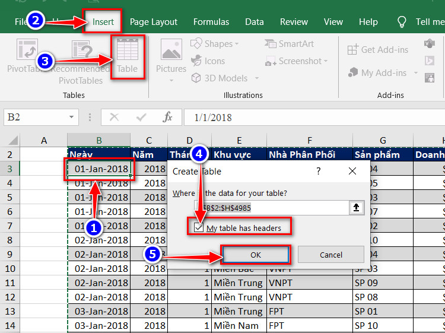Viewport: 445px width, 333px height.
Task: Toggle My table has headers checkbox
Action: pos(199,227)
